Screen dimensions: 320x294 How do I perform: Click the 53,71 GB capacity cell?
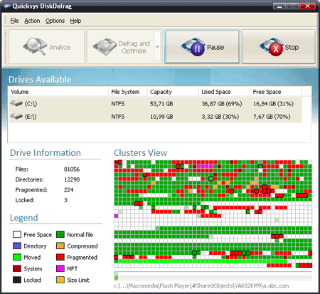click(161, 104)
